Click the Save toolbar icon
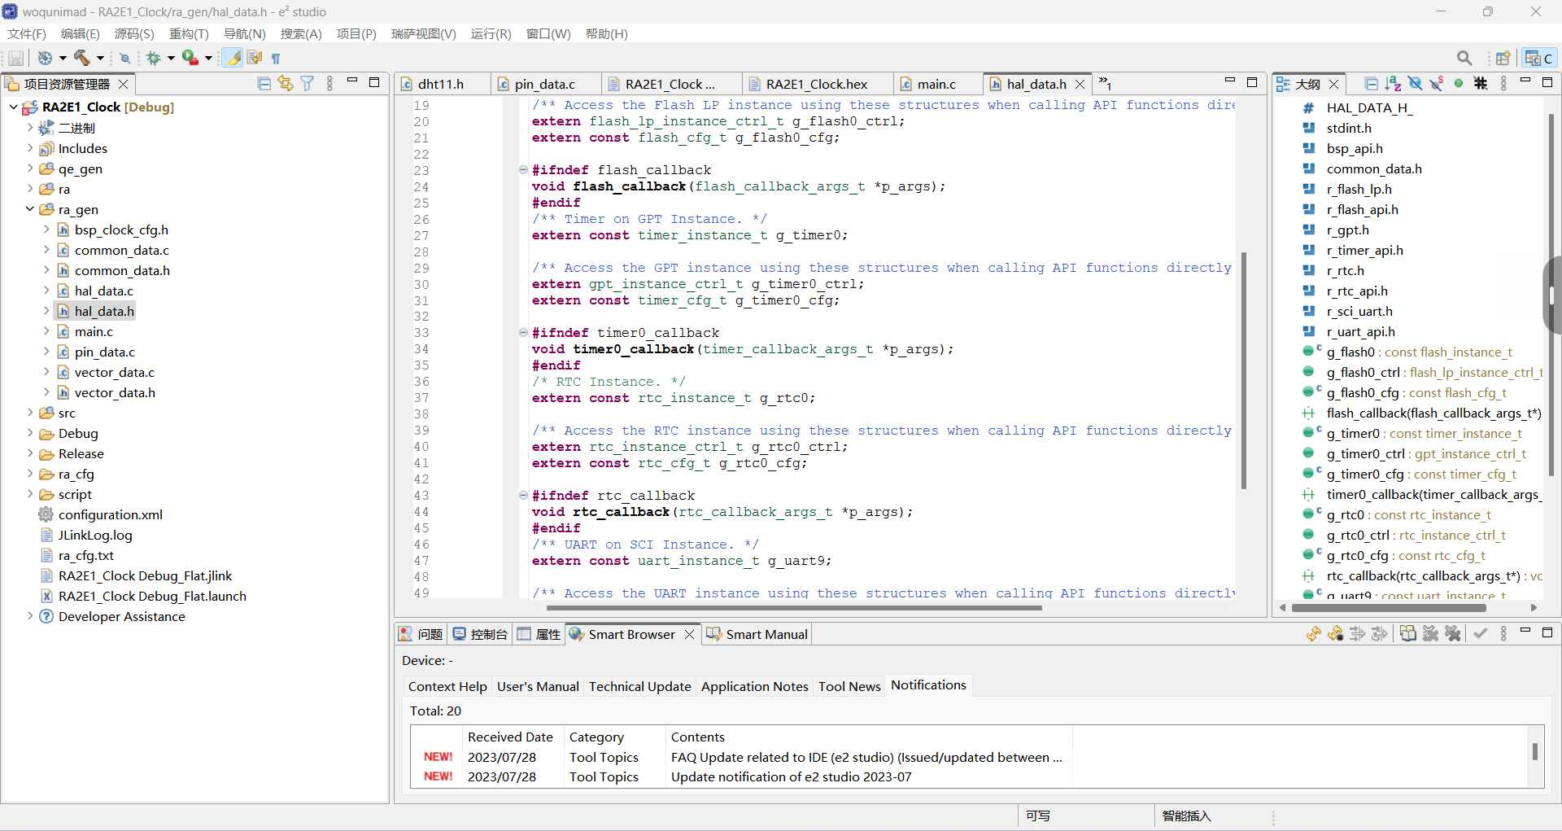Viewport: 1562px width, 831px height. coord(15,58)
